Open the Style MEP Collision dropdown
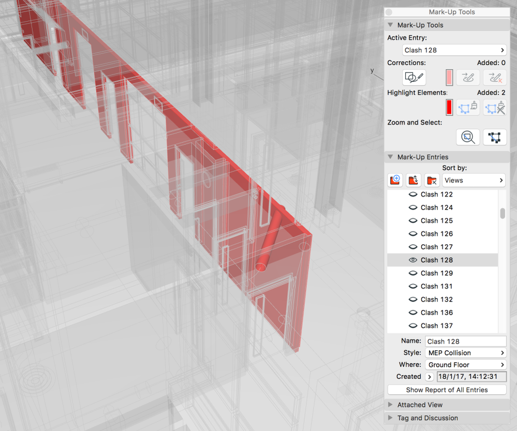Image resolution: width=517 pixels, height=431 pixels. click(466, 353)
